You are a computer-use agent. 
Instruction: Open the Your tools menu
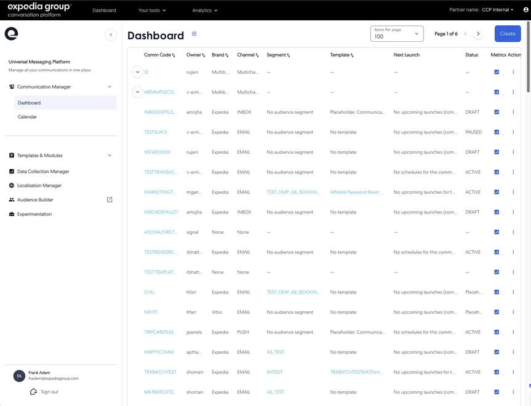[x=152, y=10]
